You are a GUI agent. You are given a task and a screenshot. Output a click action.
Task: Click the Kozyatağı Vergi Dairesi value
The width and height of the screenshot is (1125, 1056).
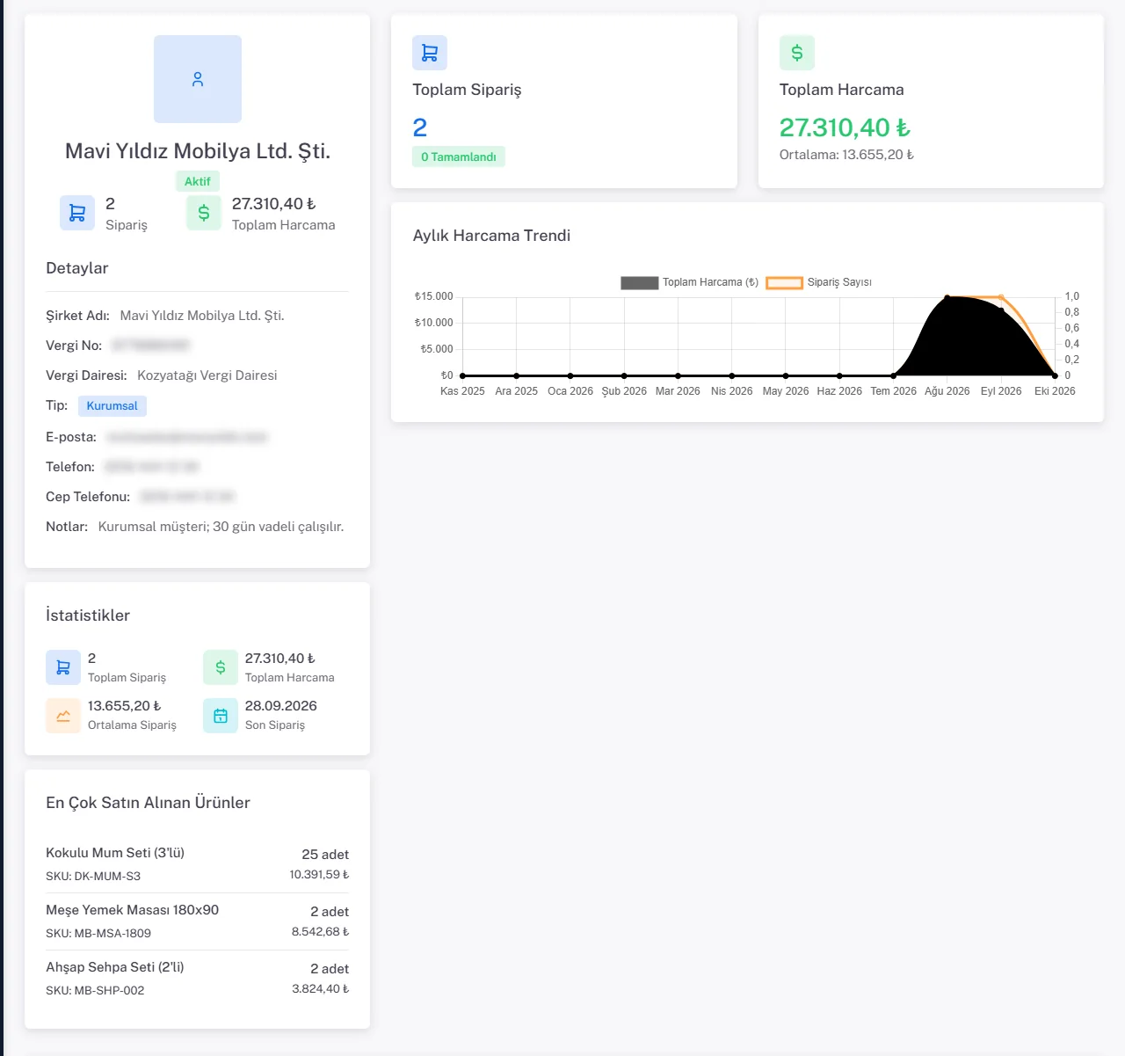(207, 375)
